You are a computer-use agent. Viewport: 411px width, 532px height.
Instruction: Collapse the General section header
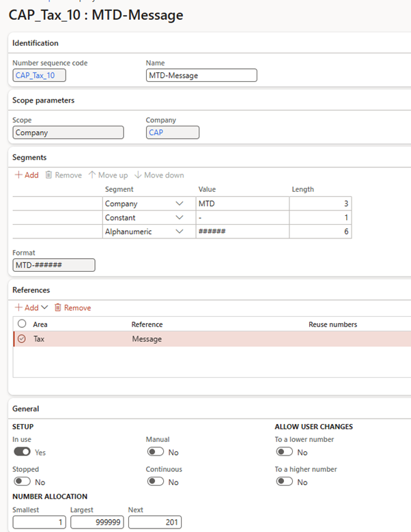(26, 409)
